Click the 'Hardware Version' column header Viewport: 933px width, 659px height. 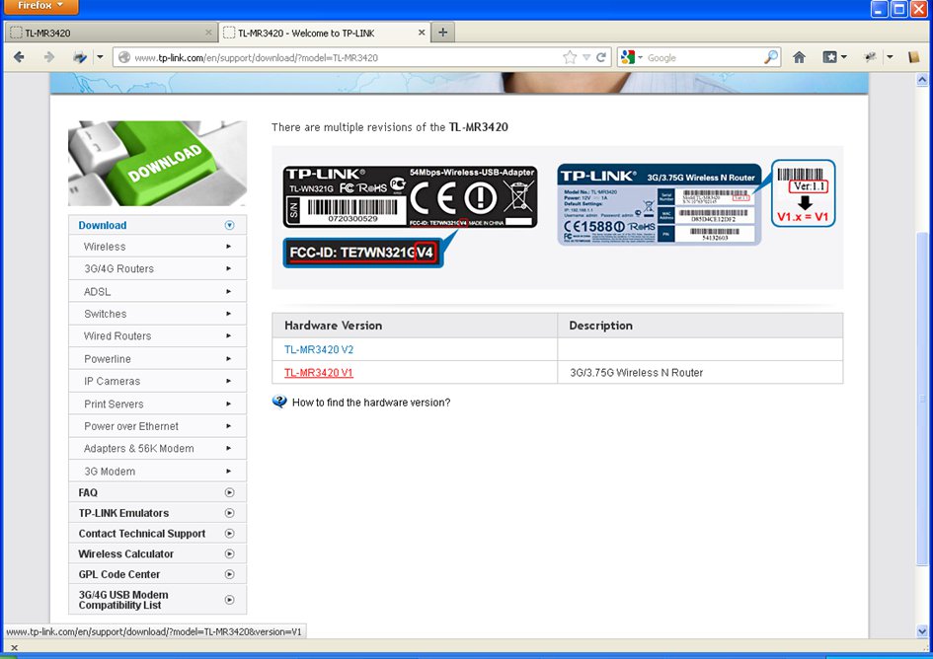pyautogui.click(x=414, y=326)
